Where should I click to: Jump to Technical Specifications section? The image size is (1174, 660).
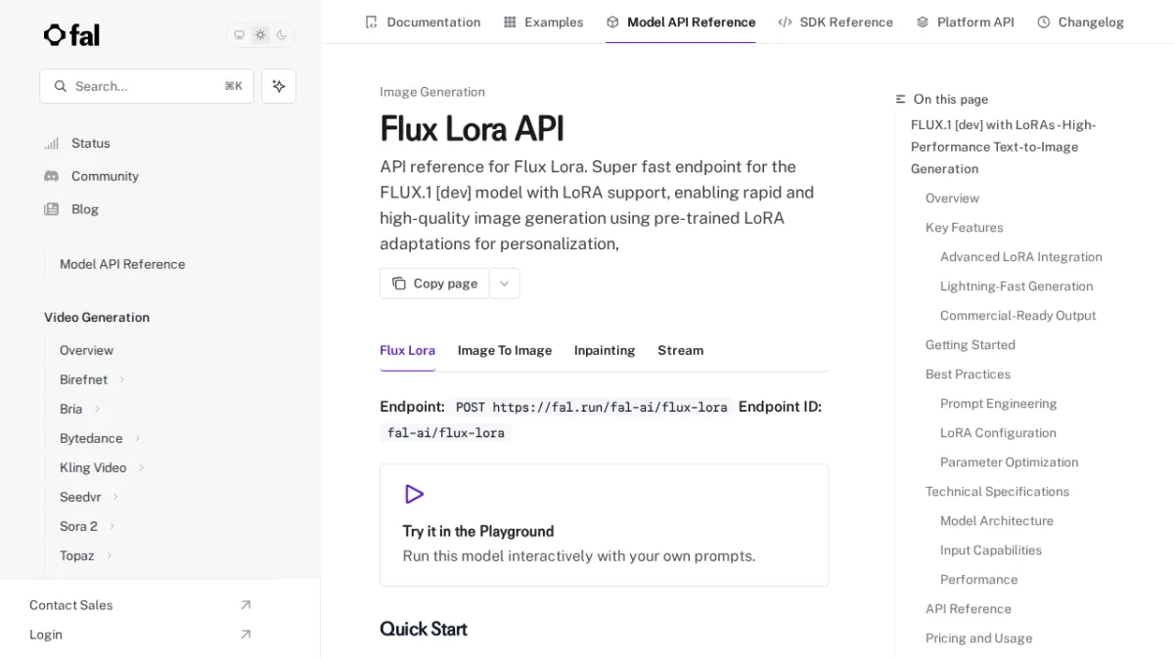[997, 491]
